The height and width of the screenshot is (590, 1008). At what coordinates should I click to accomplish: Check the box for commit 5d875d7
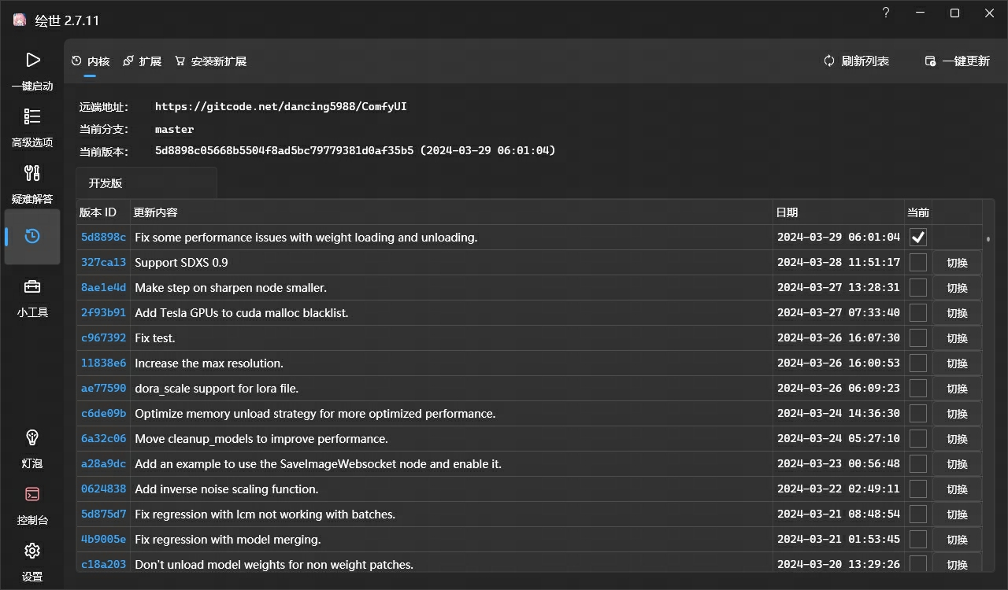tap(918, 514)
